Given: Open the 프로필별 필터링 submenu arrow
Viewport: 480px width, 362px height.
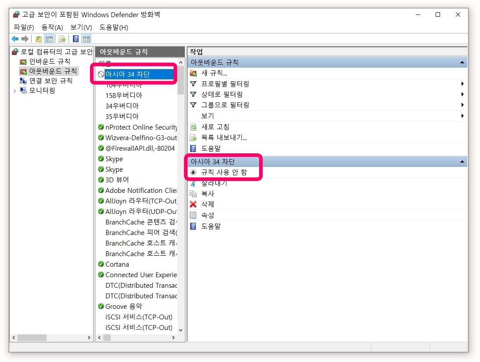Looking at the screenshot, I should (462, 83).
